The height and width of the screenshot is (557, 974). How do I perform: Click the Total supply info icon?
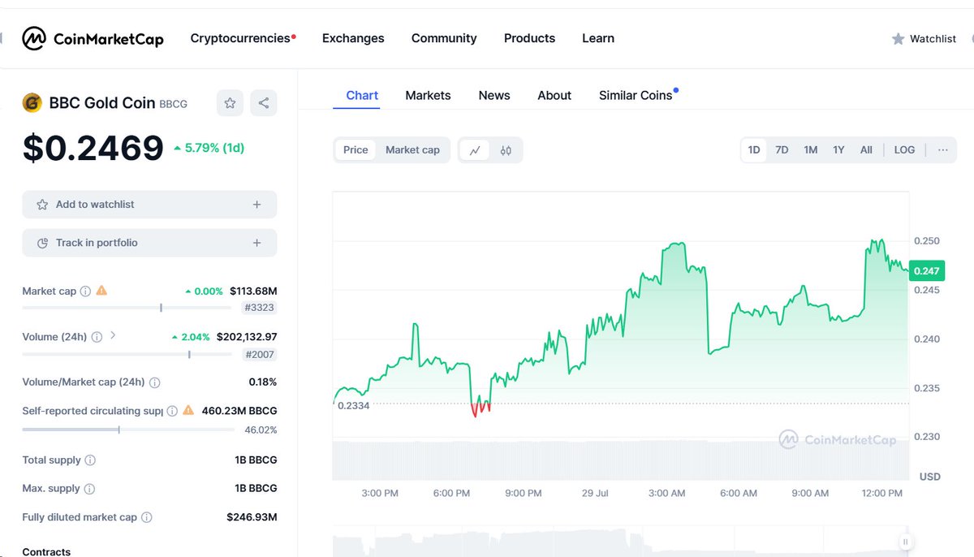point(90,460)
